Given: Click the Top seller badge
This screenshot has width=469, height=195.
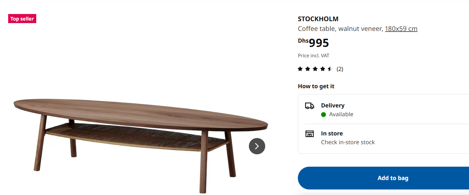Looking at the screenshot, I should [x=22, y=19].
